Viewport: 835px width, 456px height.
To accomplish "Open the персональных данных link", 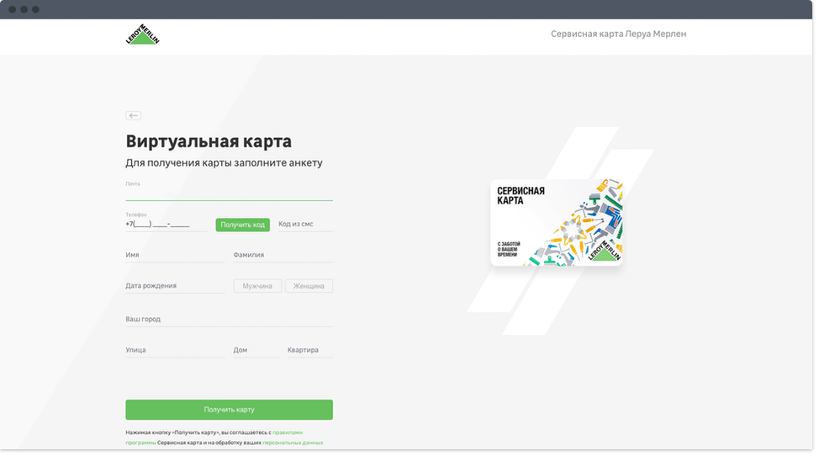I will [x=293, y=443].
